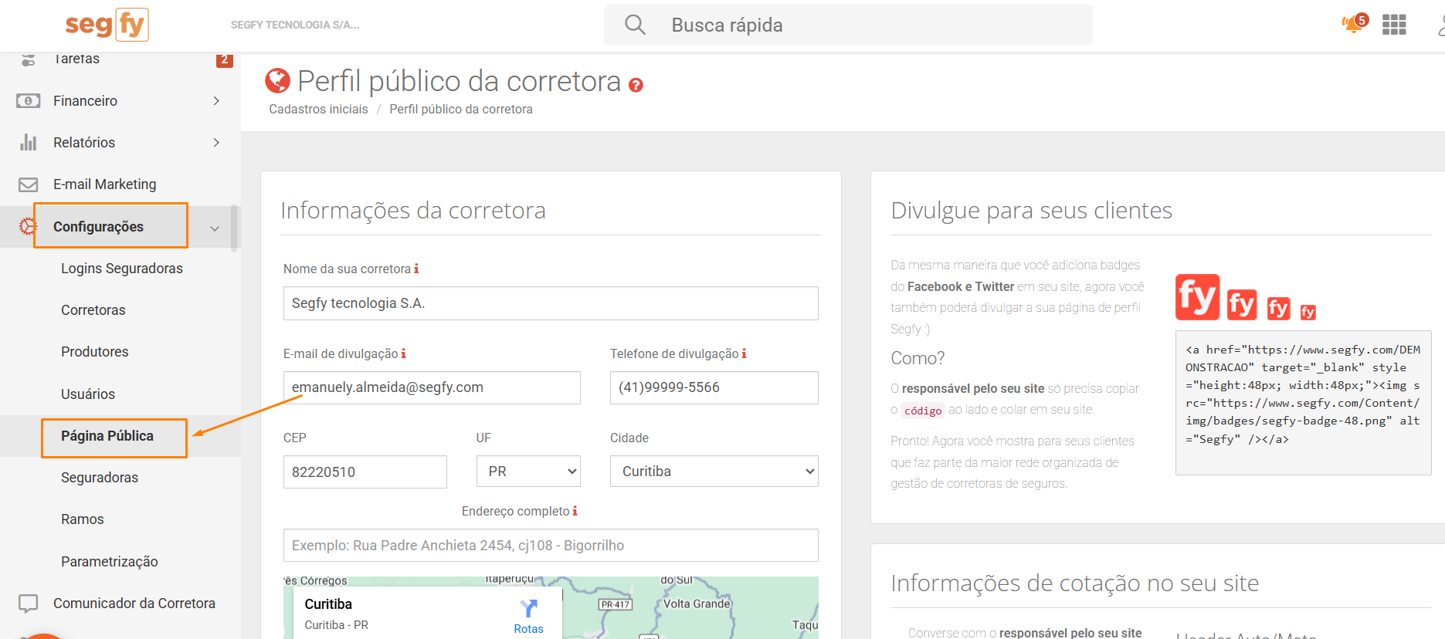Click the Nome da sua corretora field
The width and height of the screenshot is (1445, 639).
[551, 303]
